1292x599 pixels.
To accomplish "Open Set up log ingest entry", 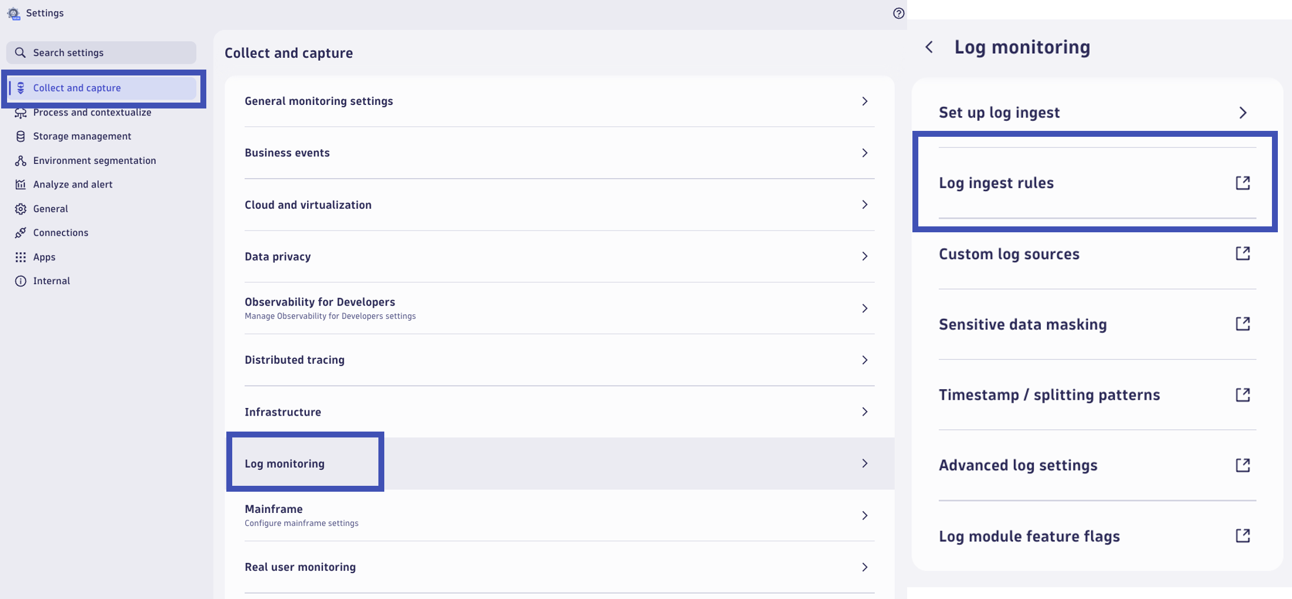I will [1097, 113].
